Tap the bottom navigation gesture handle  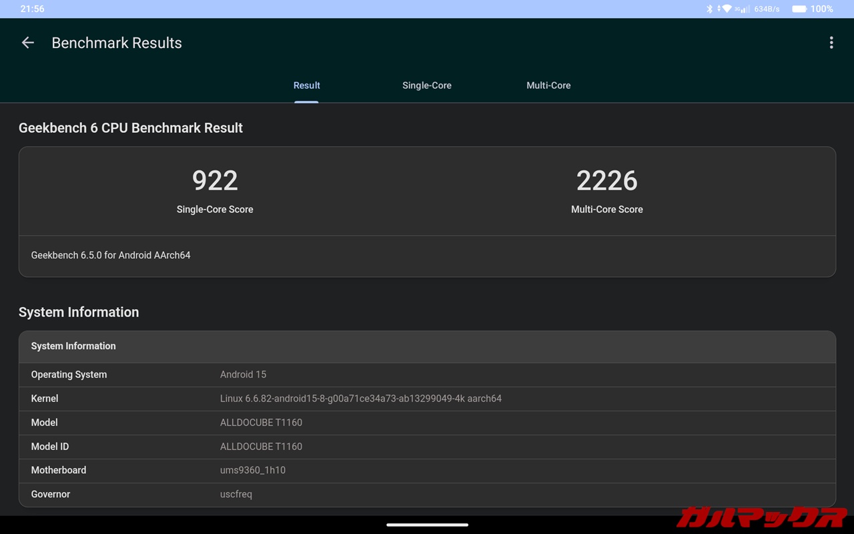pyautogui.click(x=427, y=525)
